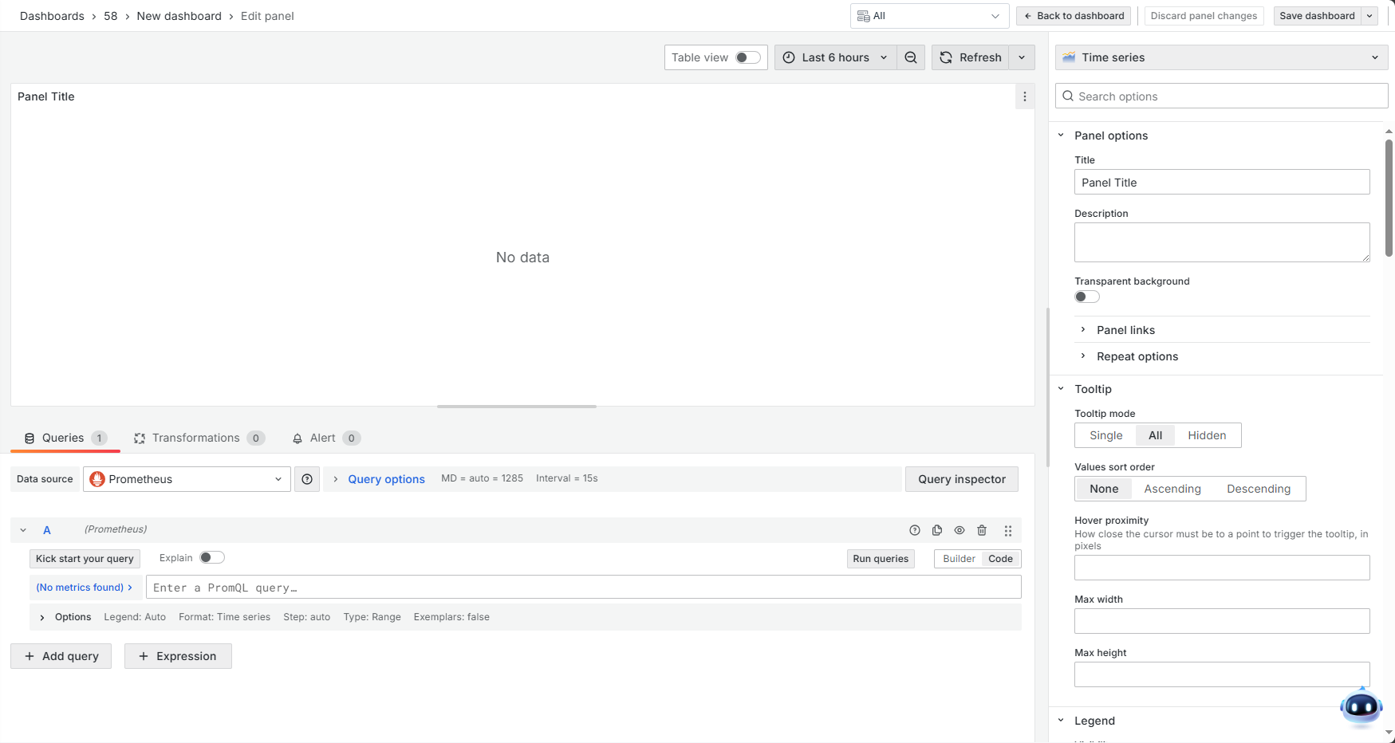
Task: Show query A help icon
Action: coord(915,530)
